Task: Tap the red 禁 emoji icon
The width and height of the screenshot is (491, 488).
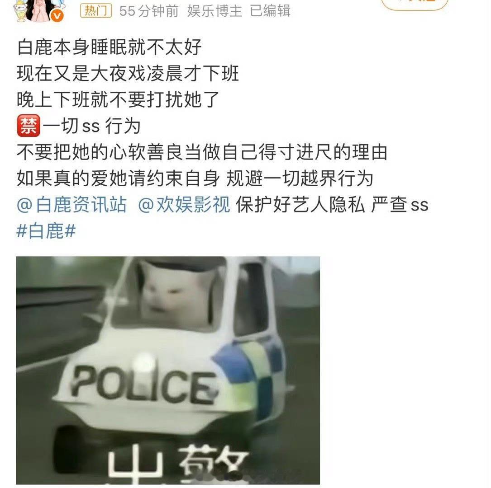Action: [28, 126]
